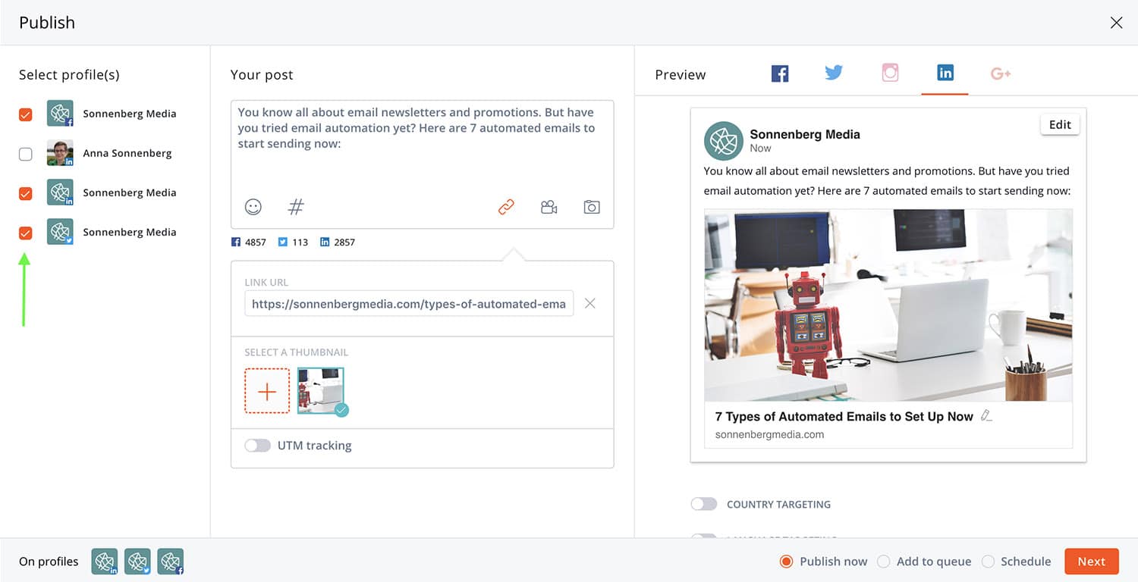The height and width of the screenshot is (582, 1138).
Task: Click the 'Select profile(s)' heading
Action: pos(69,74)
